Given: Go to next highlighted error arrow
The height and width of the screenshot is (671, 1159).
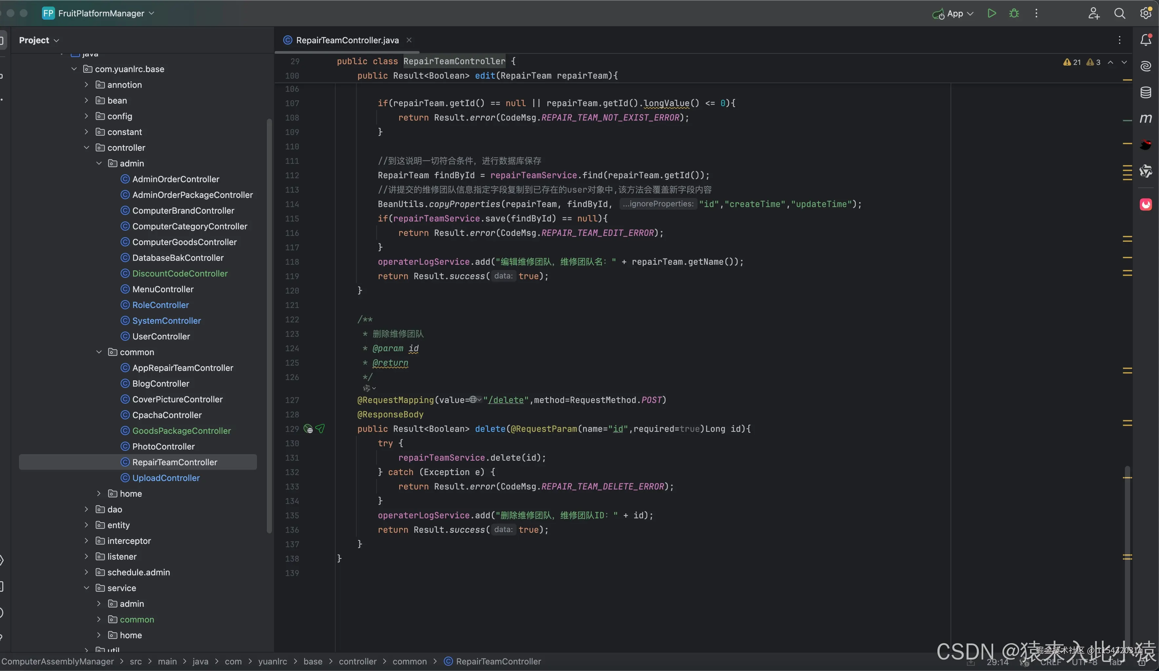Looking at the screenshot, I should point(1124,62).
